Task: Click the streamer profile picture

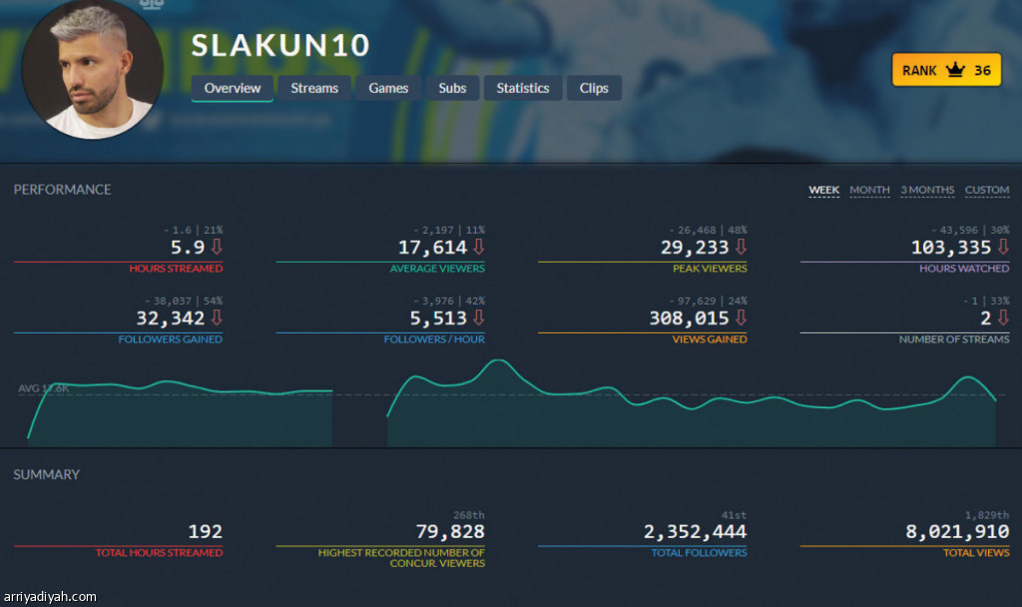Action: pos(93,69)
